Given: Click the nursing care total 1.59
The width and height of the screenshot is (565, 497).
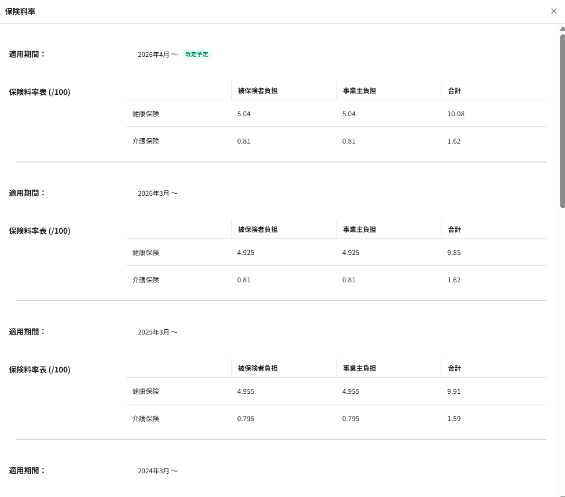Looking at the screenshot, I should (454, 419).
